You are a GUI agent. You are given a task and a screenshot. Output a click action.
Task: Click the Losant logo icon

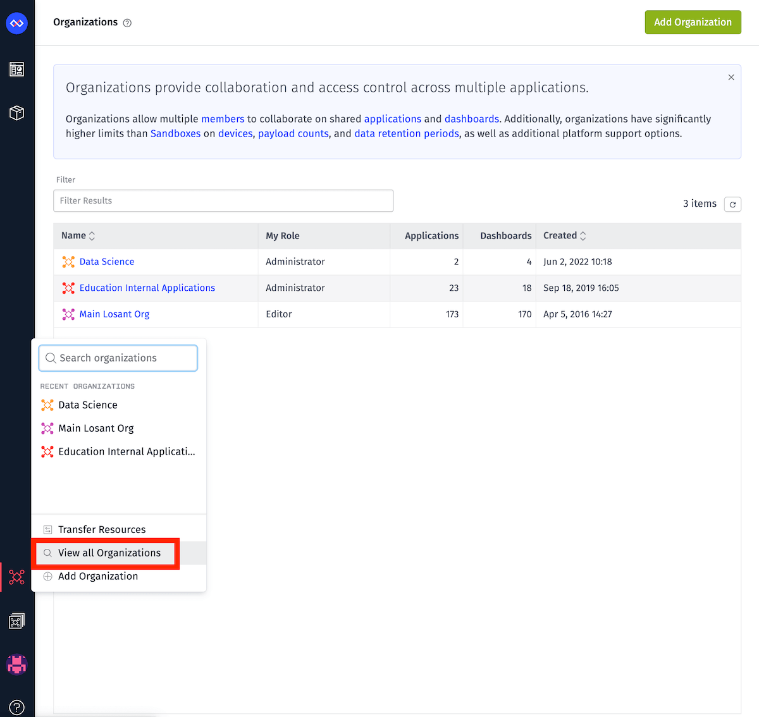pos(17,23)
